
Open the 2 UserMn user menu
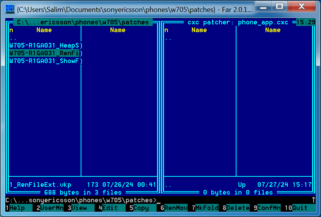50,208
